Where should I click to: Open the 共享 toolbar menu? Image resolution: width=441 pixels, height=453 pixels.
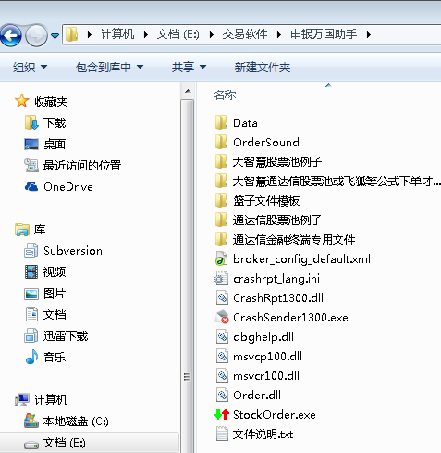click(x=189, y=67)
